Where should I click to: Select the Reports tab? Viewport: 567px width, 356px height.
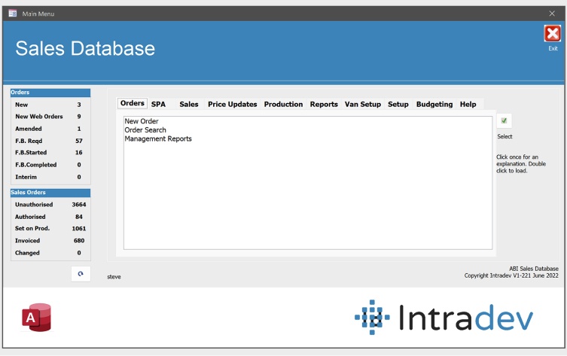[324, 105]
